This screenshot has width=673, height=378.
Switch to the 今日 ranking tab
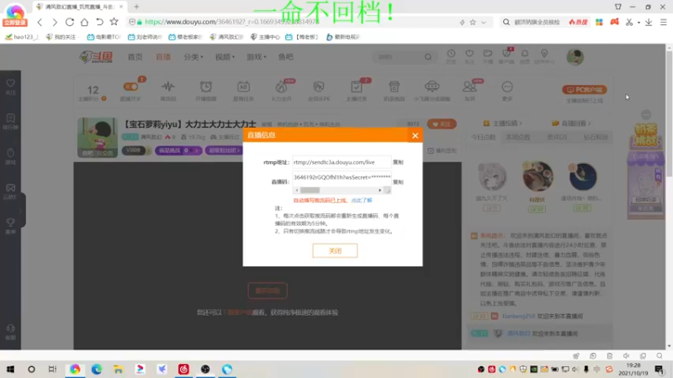click(x=483, y=137)
